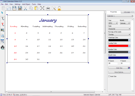Toggle the Auto Size checkbox
Screen dimensions: 135x96
tap(109, 76)
